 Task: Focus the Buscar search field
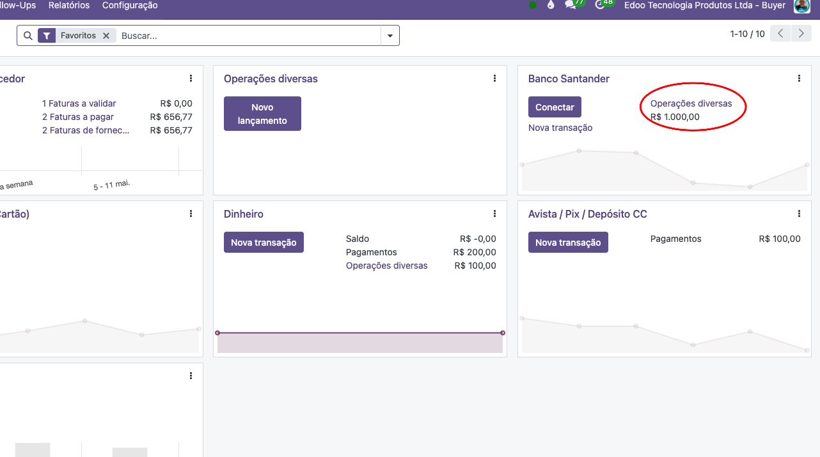pyautogui.click(x=248, y=36)
